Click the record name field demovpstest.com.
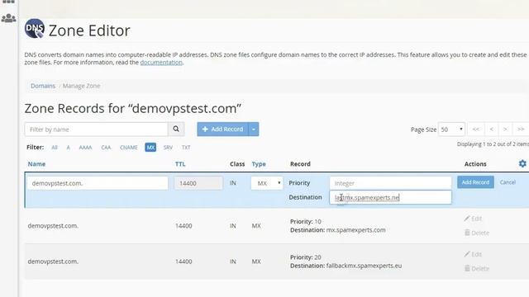This screenshot has width=529, height=297. (x=98, y=183)
